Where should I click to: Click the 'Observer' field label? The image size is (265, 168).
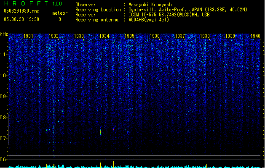pyautogui.click(x=86, y=5)
